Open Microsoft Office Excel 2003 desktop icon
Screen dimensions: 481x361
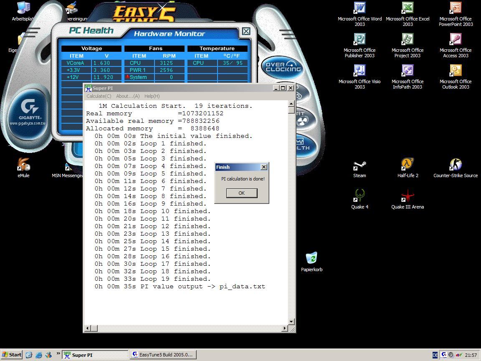click(x=408, y=14)
